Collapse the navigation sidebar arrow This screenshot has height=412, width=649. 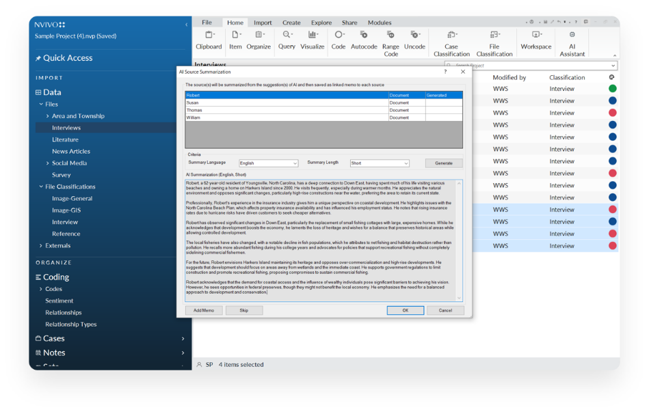tap(186, 25)
